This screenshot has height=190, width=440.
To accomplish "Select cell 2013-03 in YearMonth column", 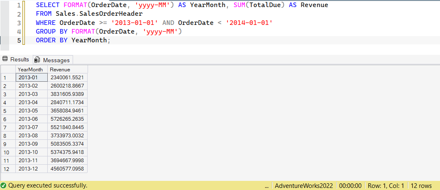I will pos(32,94).
